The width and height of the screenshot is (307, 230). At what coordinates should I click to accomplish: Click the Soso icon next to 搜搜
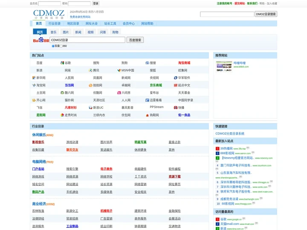147,63
